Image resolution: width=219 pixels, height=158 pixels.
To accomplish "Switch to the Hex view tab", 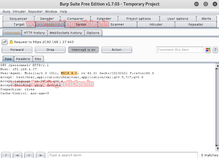I will pyautogui.click(x=38, y=59).
